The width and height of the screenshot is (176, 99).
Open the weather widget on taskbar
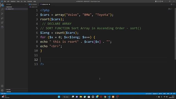point(5,97)
